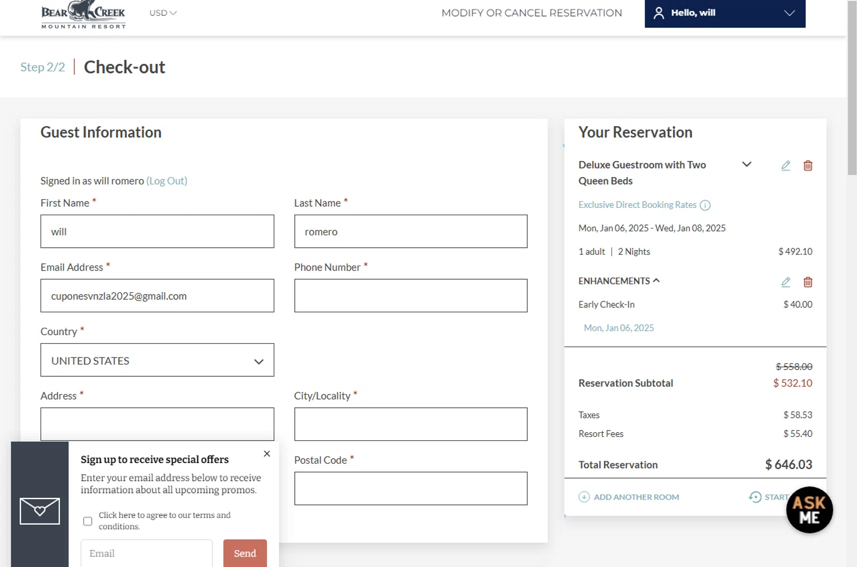Click the Address input field
Viewport: 857px width, 567px height.
pyautogui.click(x=157, y=424)
